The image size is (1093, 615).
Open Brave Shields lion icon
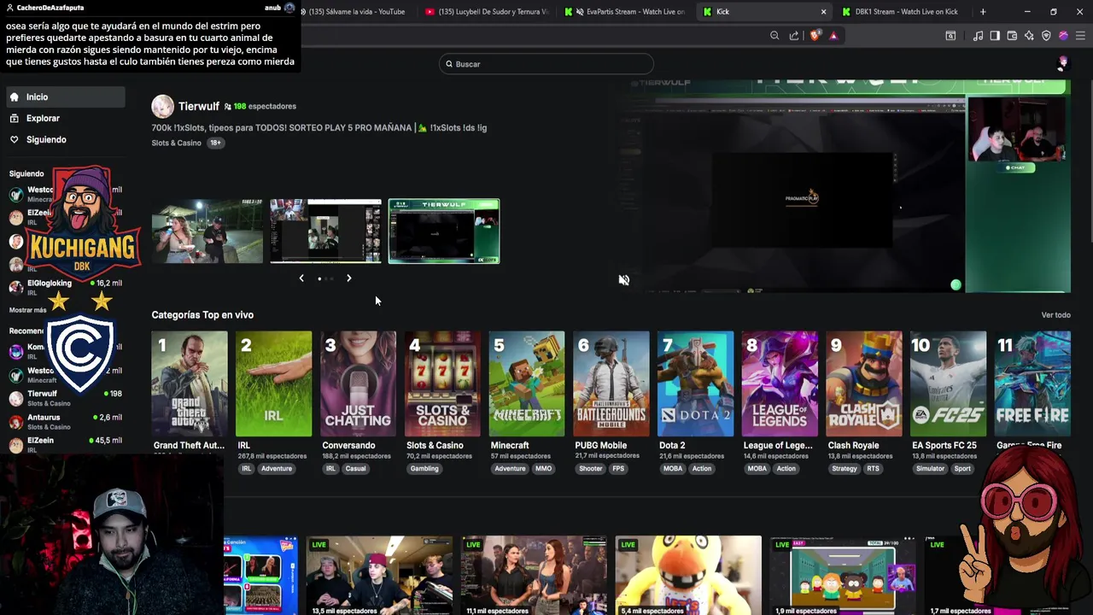coord(815,36)
